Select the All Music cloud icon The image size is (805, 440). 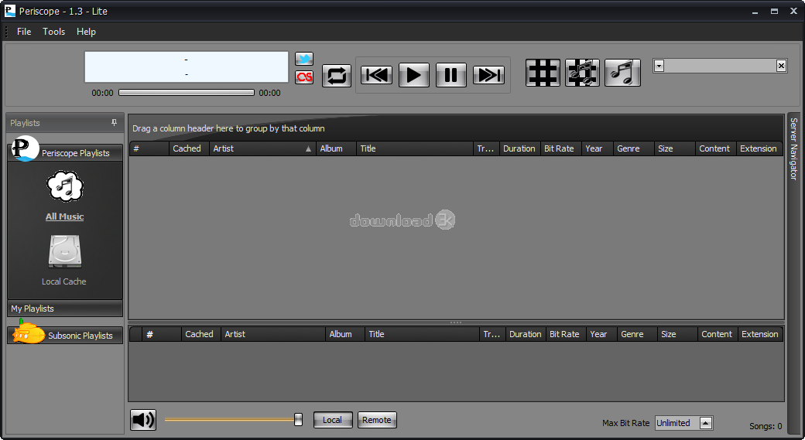(x=65, y=186)
